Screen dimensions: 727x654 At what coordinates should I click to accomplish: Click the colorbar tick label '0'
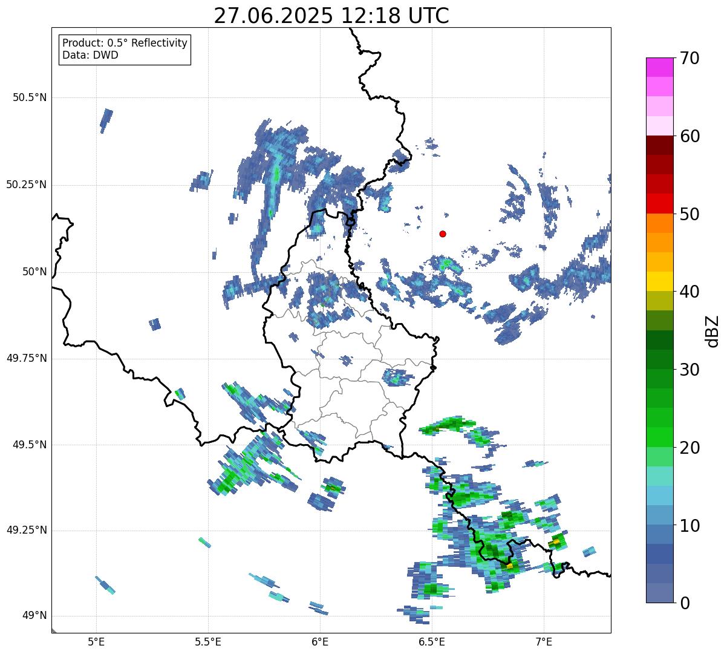pyautogui.click(x=683, y=603)
